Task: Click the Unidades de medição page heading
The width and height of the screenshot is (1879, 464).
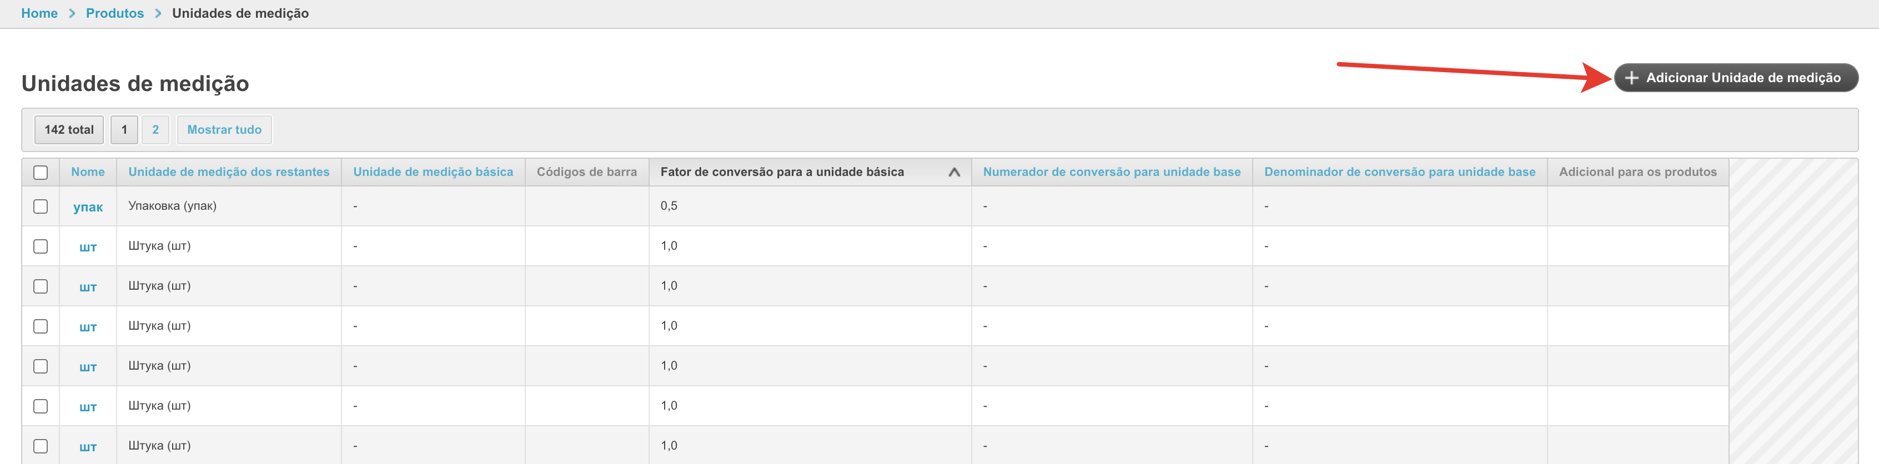Action: coord(135,84)
